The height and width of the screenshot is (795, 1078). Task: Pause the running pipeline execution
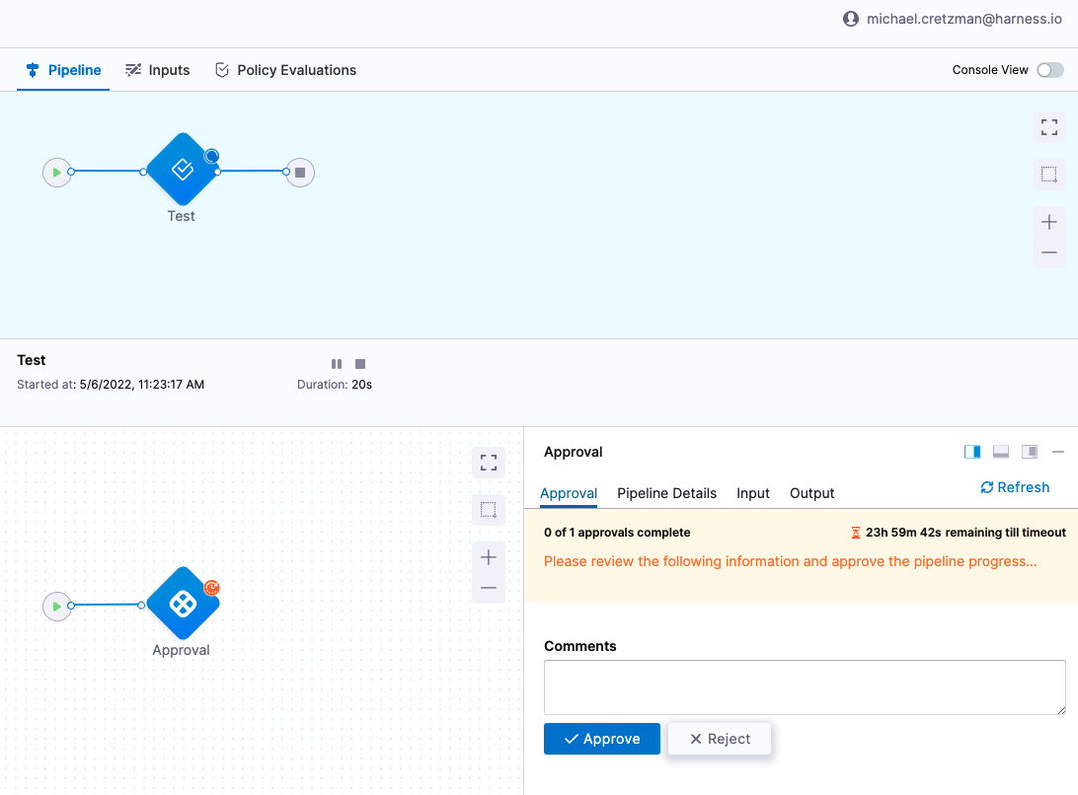point(337,364)
